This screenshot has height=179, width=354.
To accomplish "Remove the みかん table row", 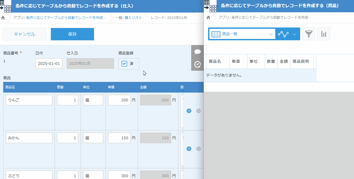I will click(198, 149).
